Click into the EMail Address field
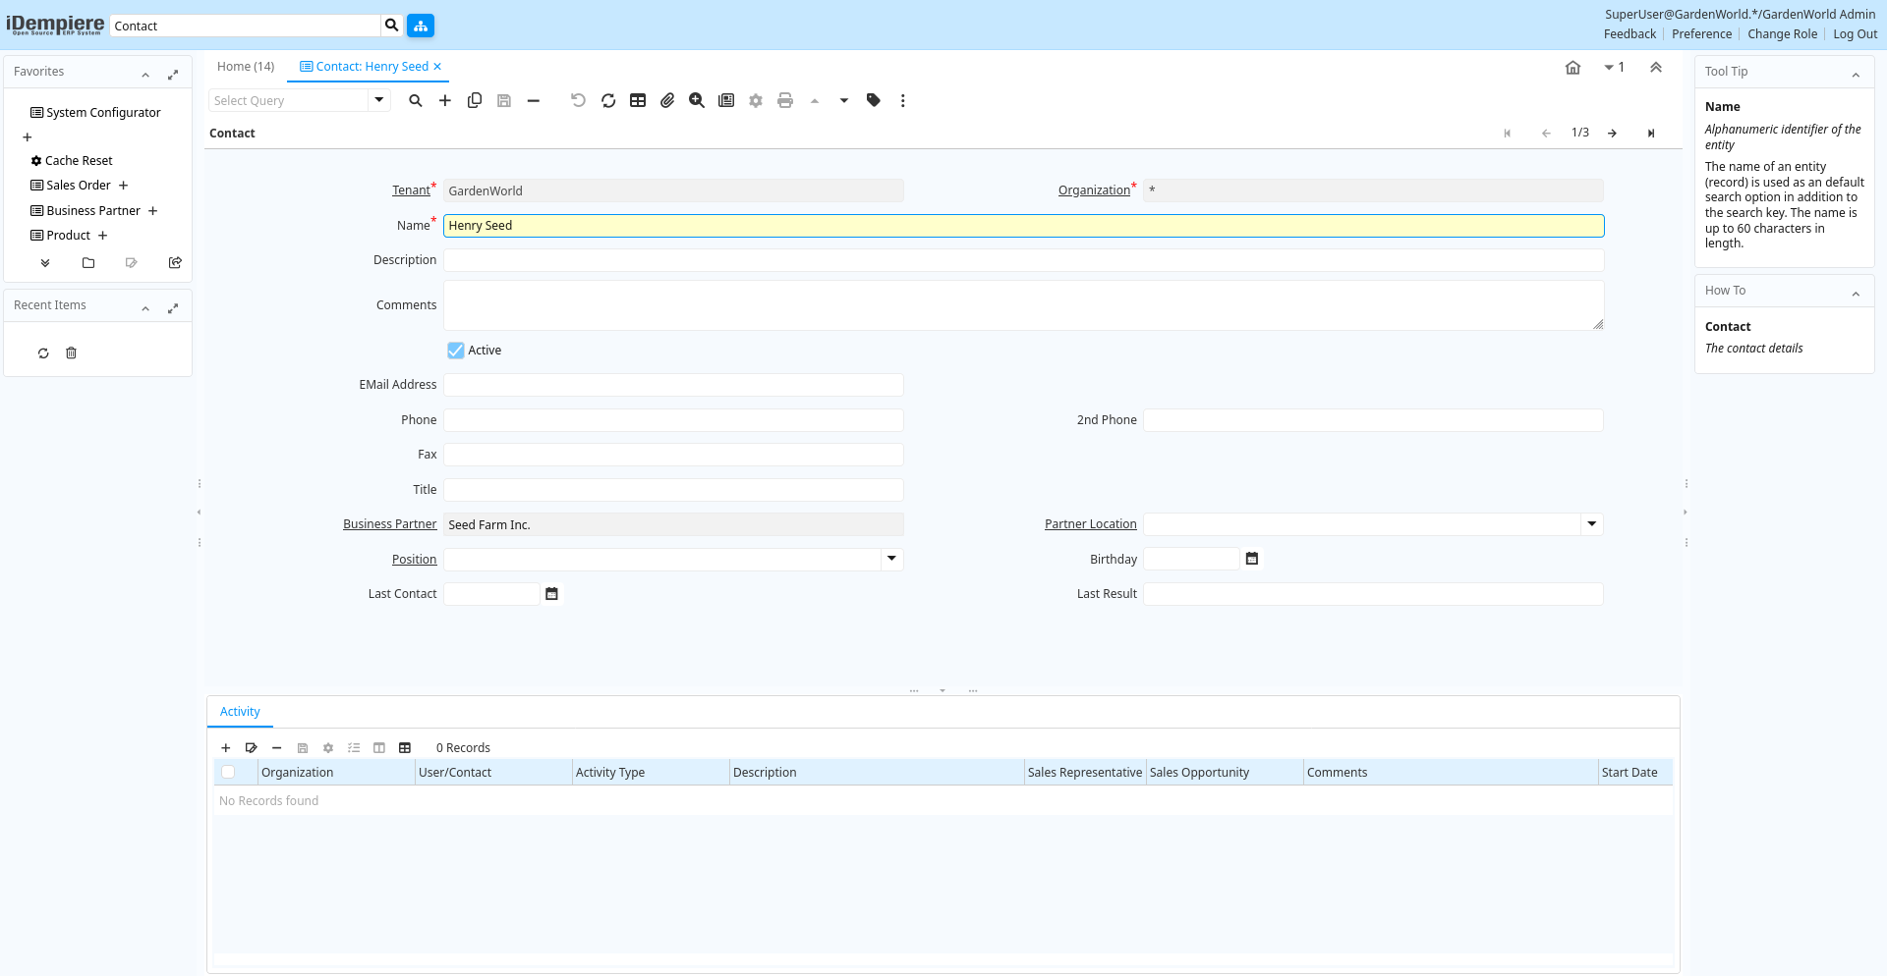 673,385
